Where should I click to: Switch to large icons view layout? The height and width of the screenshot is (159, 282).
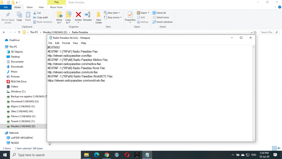pos(279,148)
